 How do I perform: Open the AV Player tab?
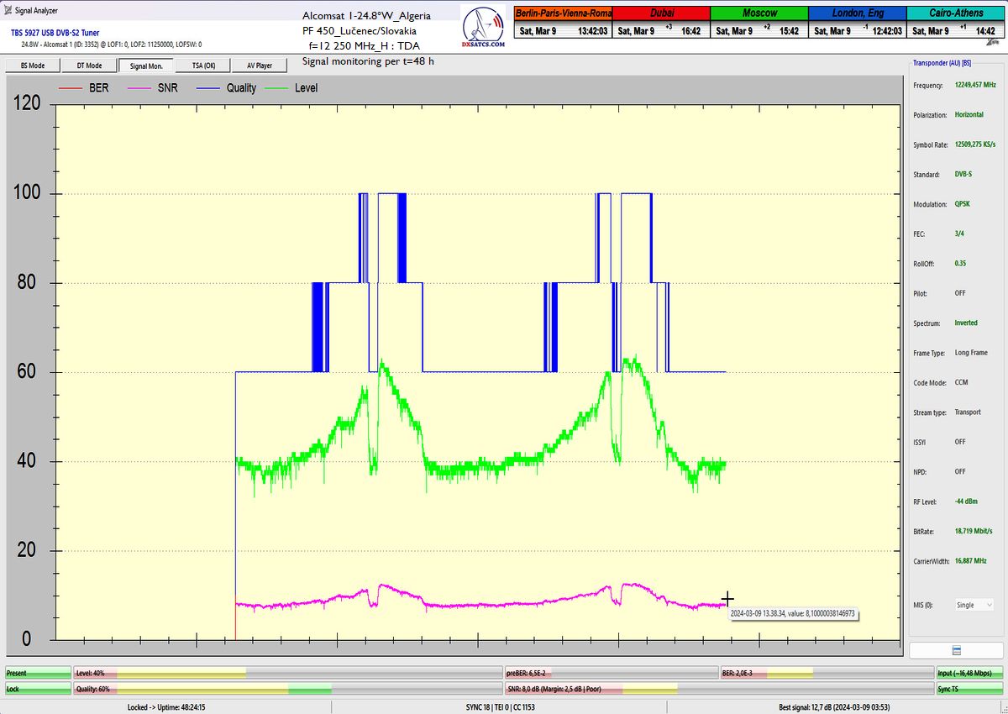click(259, 66)
